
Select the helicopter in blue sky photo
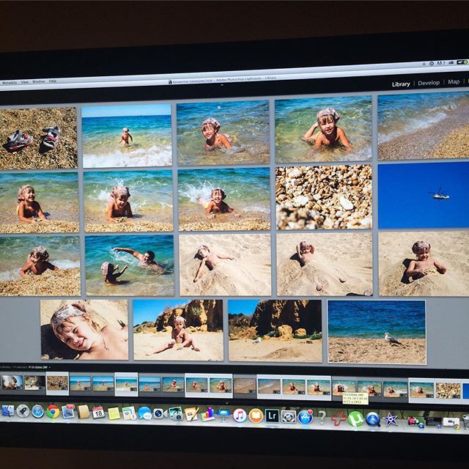424,195
